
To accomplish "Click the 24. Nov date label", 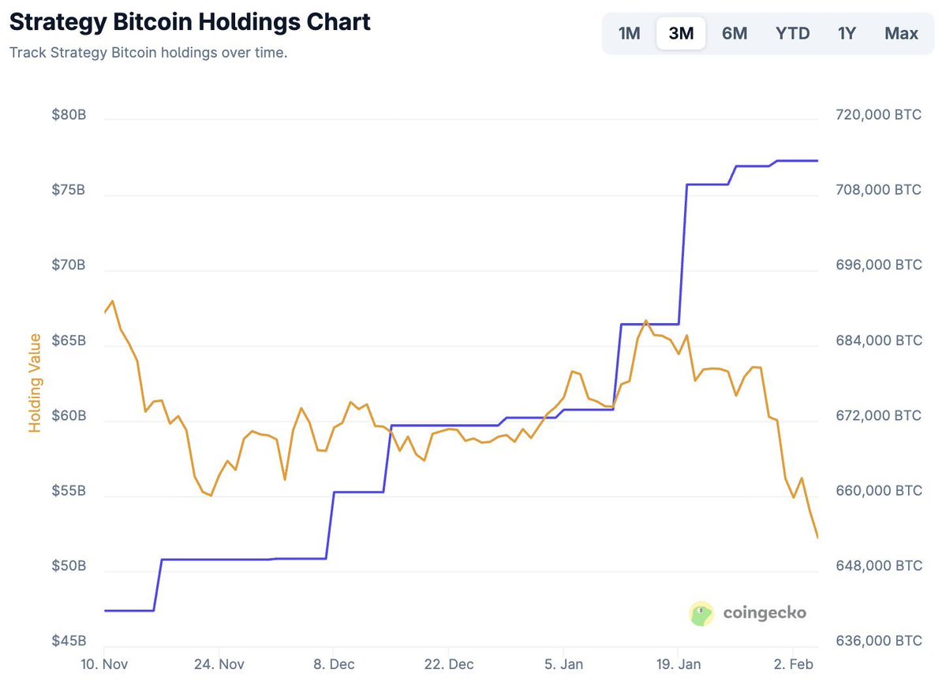I will coord(219,664).
